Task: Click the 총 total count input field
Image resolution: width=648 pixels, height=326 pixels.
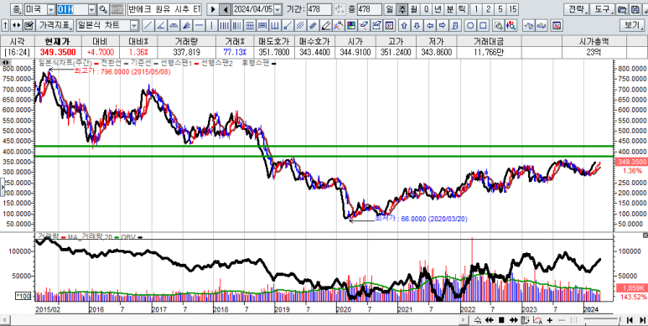Action: click(x=369, y=9)
